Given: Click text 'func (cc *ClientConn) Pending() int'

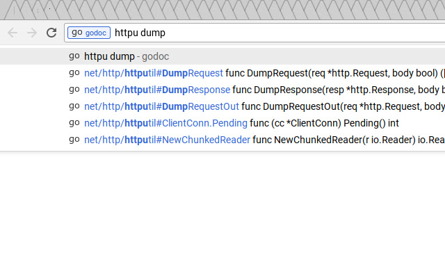Looking at the screenshot, I should click(325, 124).
